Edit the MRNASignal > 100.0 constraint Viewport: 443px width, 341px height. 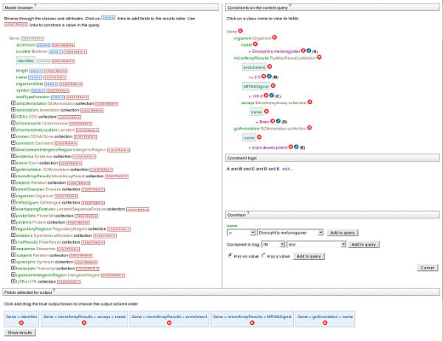[x=272, y=95]
